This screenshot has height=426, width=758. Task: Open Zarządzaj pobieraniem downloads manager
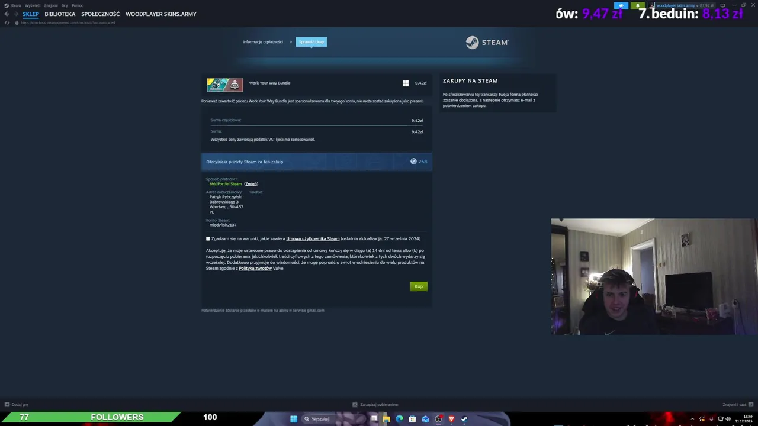[x=375, y=405]
